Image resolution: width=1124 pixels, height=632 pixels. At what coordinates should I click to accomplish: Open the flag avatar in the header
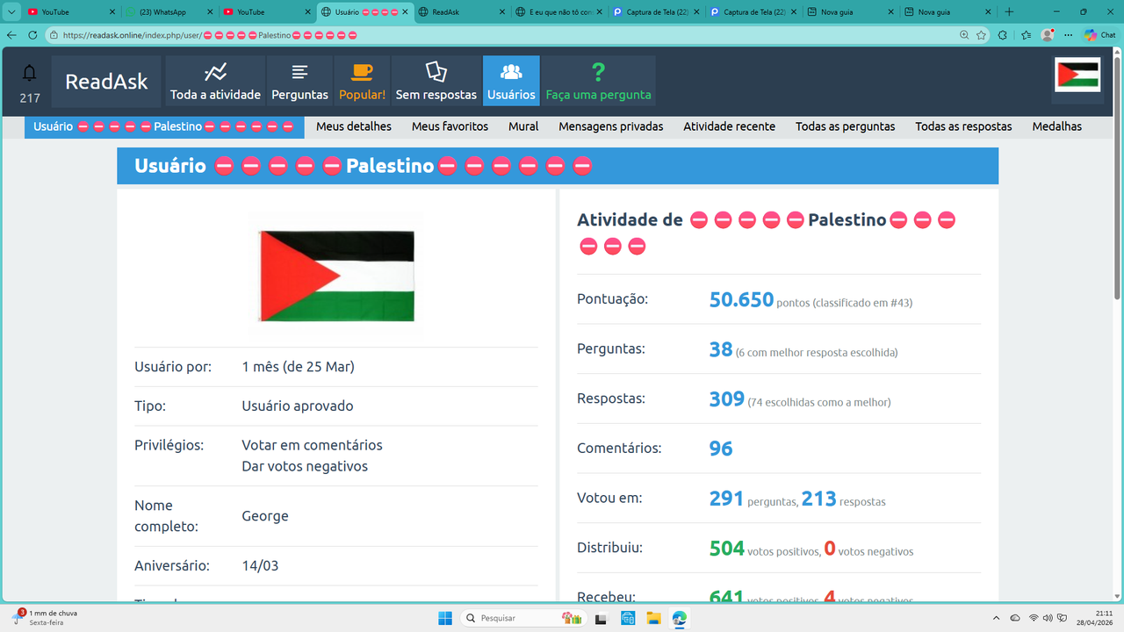point(1077,75)
